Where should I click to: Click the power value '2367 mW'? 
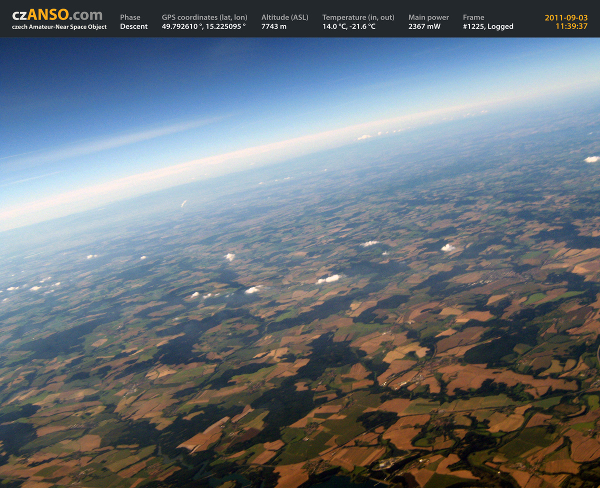[x=424, y=27]
